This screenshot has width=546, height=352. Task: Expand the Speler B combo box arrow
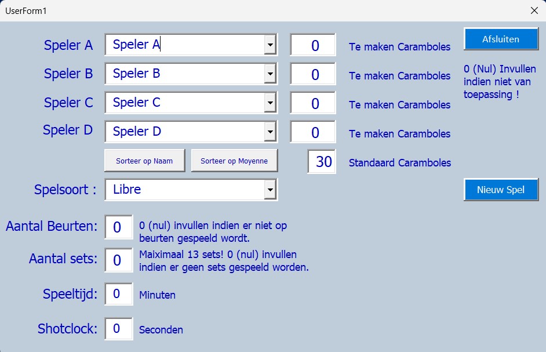click(270, 74)
